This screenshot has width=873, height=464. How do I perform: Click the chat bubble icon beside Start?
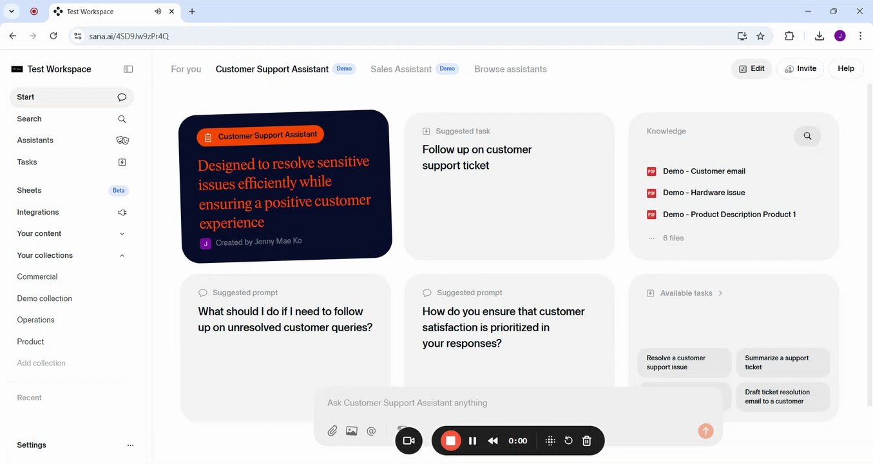122,97
